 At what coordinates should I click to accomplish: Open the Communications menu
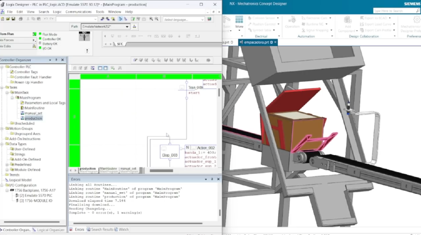coord(78,12)
